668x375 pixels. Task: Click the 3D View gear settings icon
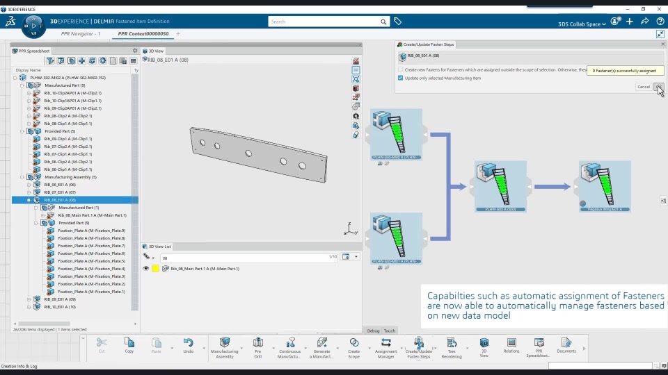click(356, 116)
